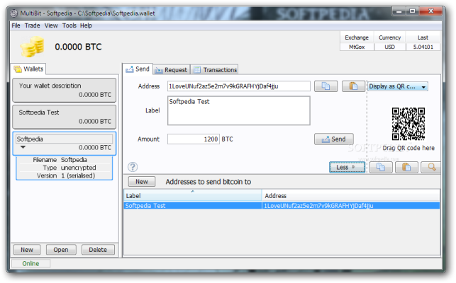Click the paste address icon beside Address field
Screen dimensions: 456x283
pyautogui.click(x=353, y=86)
